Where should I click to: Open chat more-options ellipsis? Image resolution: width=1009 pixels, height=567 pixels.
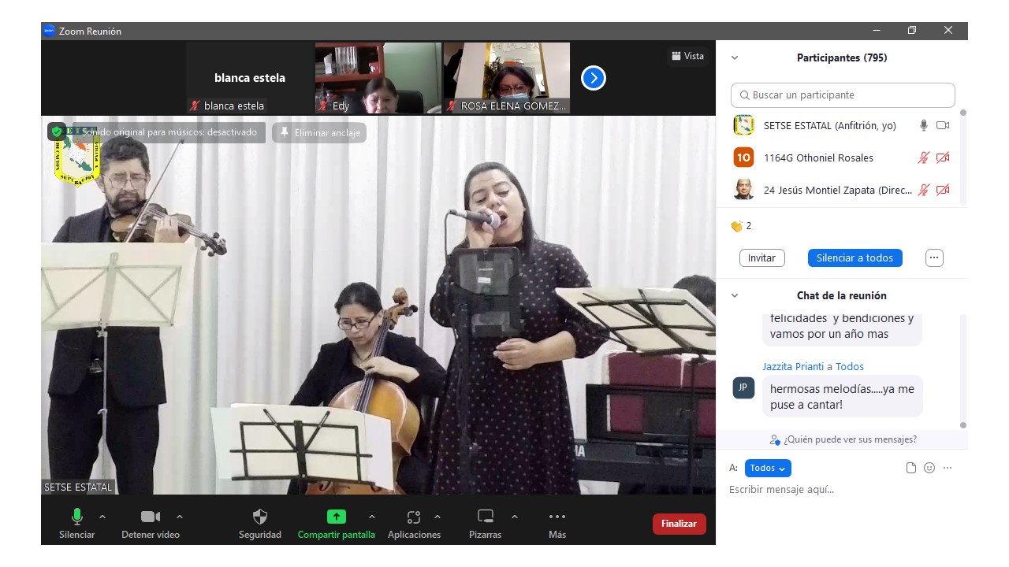pos(948,468)
